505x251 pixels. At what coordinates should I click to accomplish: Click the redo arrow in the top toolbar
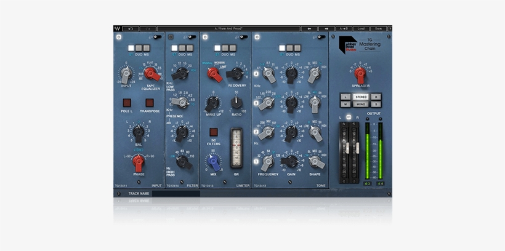pyautogui.click(x=148, y=29)
